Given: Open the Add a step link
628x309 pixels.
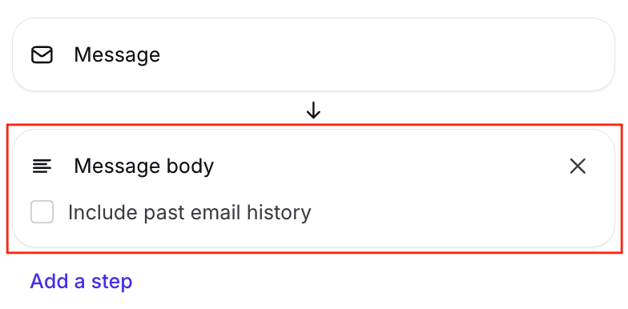Looking at the screenshot, I should pyautogui.click(x=81, y=281).
